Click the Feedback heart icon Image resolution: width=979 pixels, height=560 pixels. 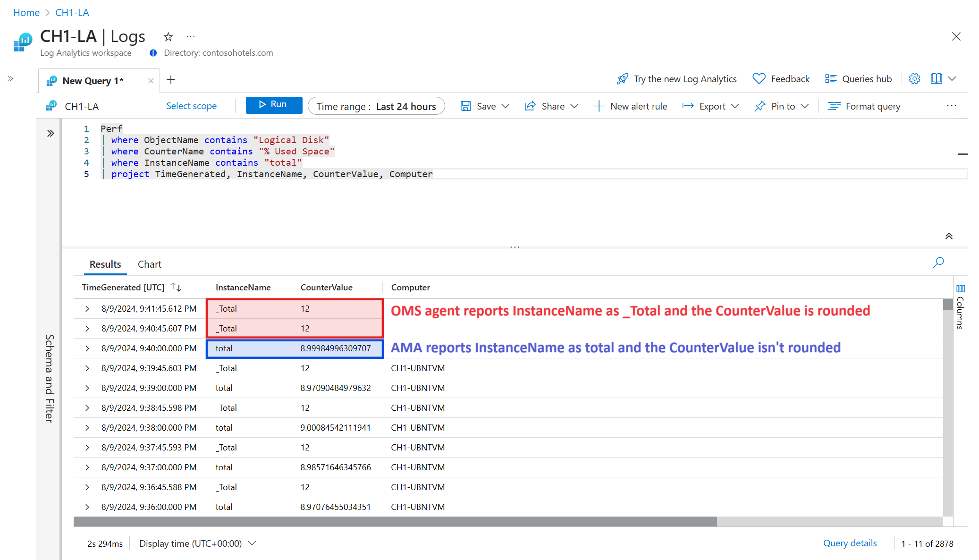(759, 79)
